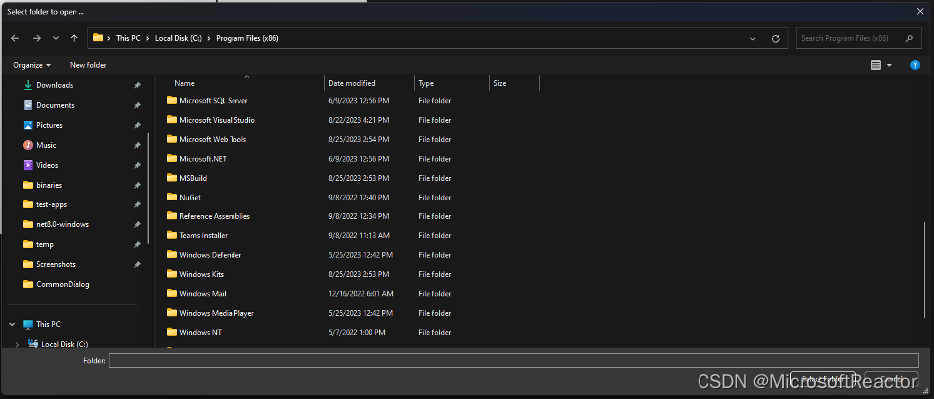Open address bar history dropdown

753,38
